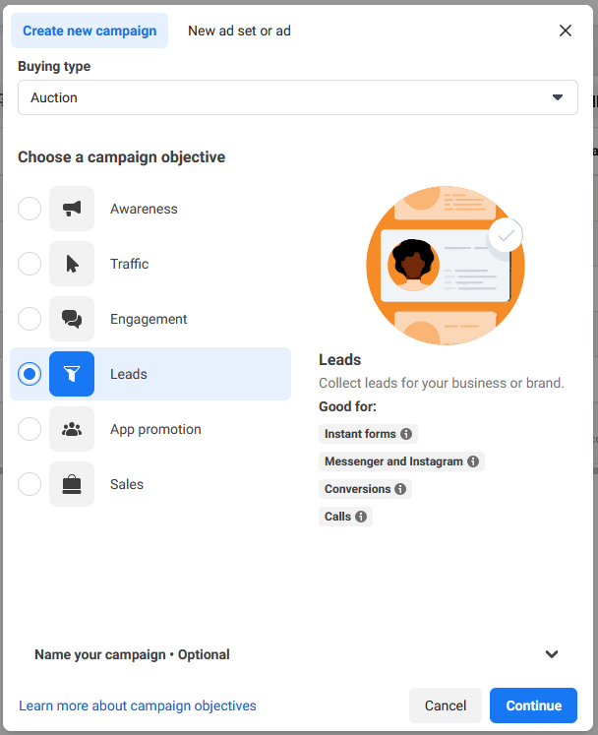Click the Sales objective label
Viewport: 598px width, 735px height.
(127, 484)
